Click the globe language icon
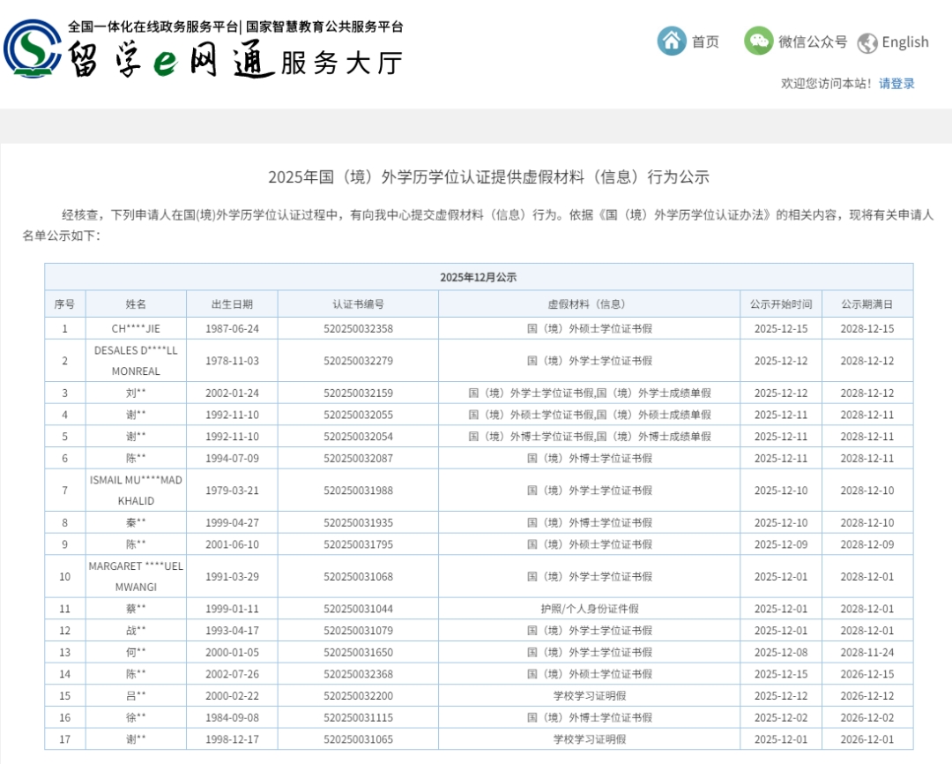Viewport: 952px width, 764px height. click(x=867, y=42)
